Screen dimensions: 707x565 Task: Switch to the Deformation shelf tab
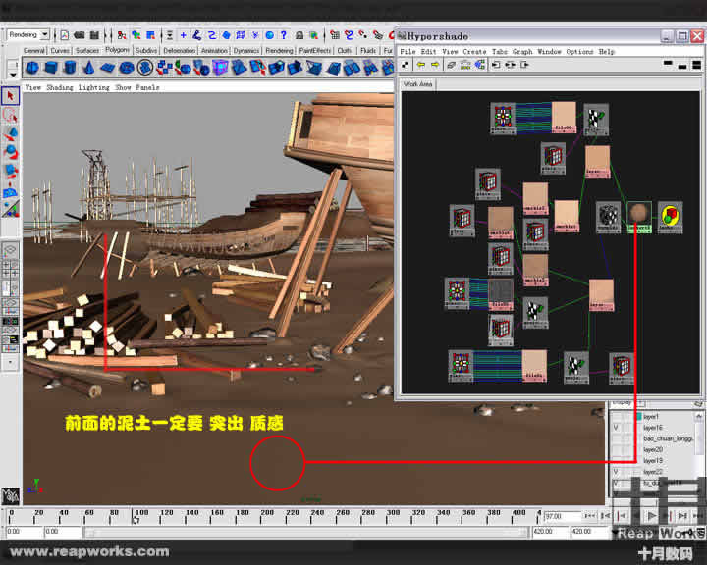click(179, 50)
